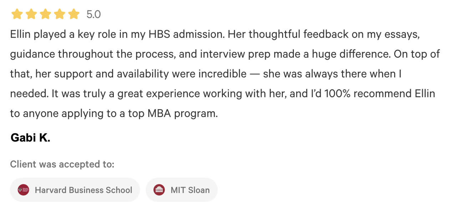
Task: Click reviewer name Gabi K.
Action: pyautogui.click(x=30, y=138)
